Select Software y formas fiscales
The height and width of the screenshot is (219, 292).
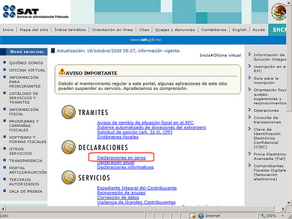coord(27,140)
